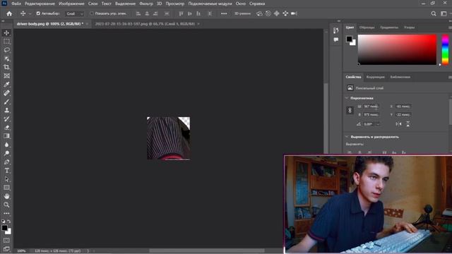
Task: Select the Eyedropper tool
Action: point(6,85)
